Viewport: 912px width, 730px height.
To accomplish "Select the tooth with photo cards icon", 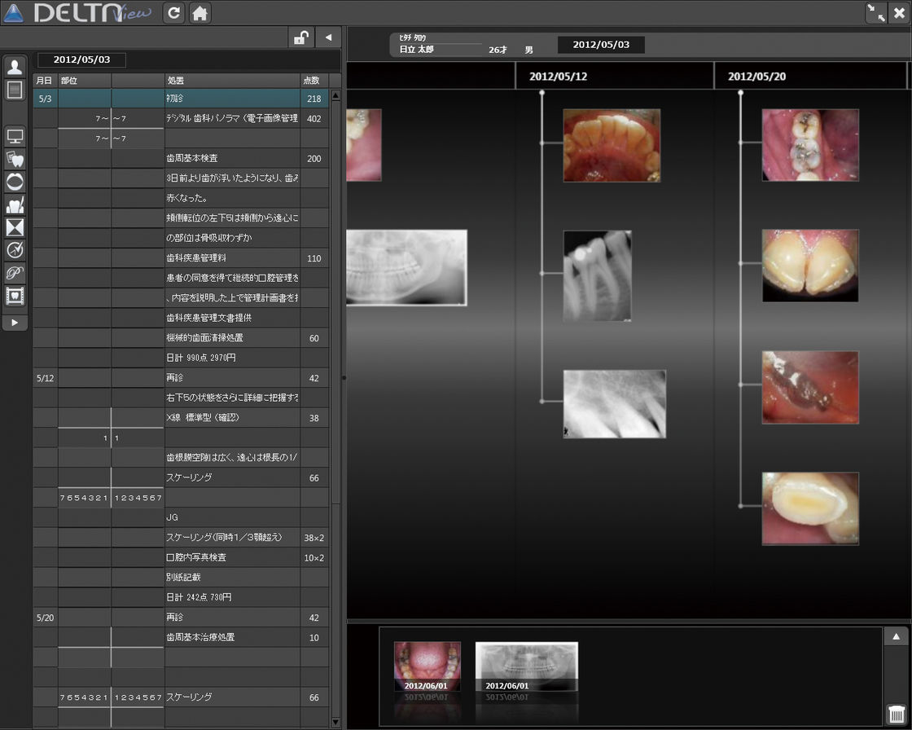I will click(15, 159).
